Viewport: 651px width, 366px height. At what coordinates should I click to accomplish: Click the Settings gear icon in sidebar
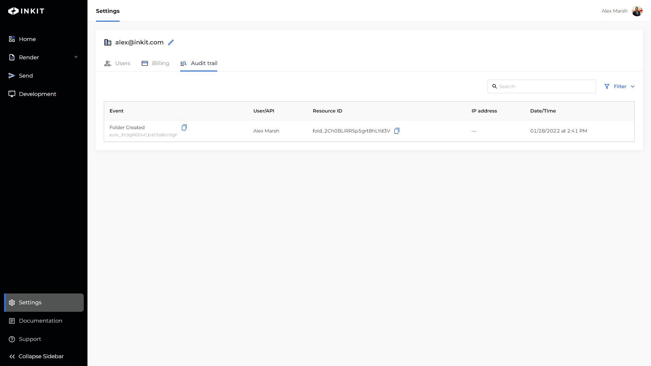coord(12,303)
